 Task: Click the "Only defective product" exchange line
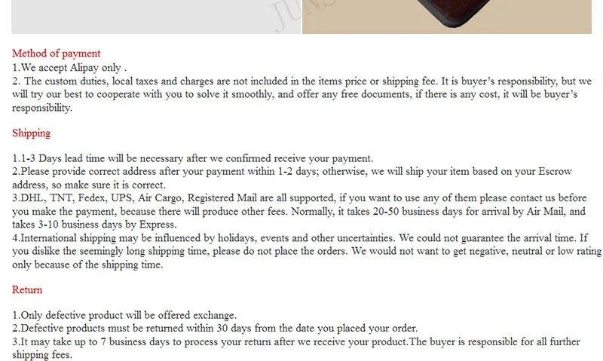tap(124, 315)
